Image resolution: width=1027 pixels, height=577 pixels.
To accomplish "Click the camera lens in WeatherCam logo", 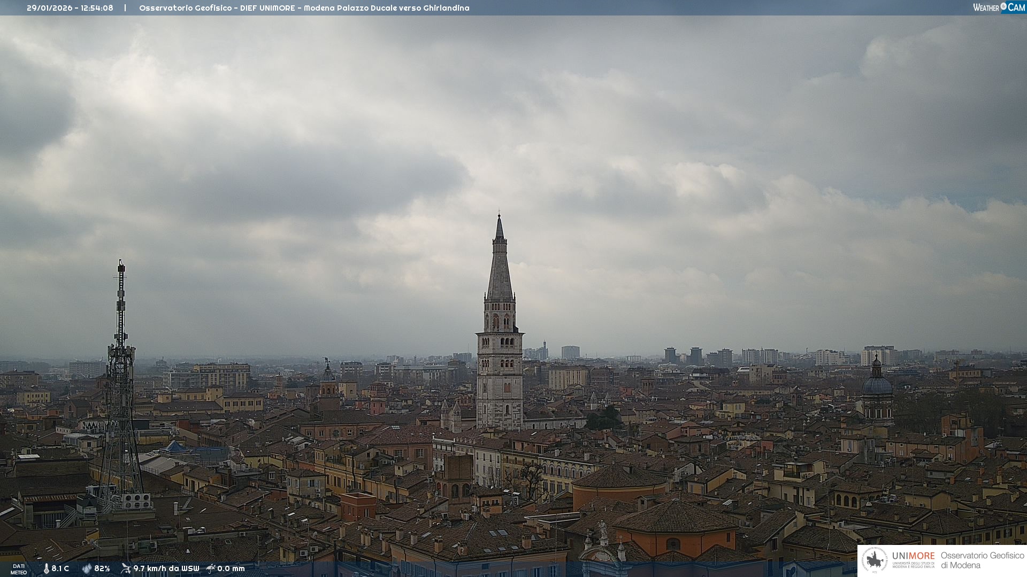I will (1003, 6).
